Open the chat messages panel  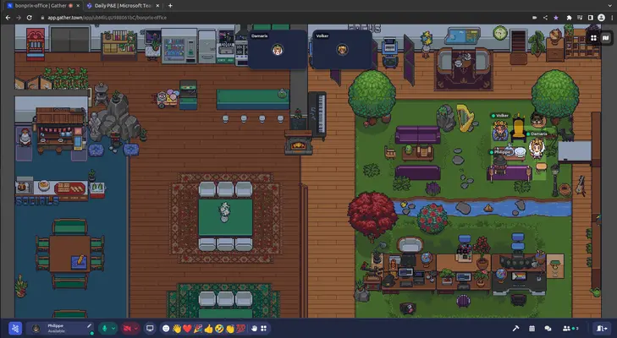pos(548,328)
